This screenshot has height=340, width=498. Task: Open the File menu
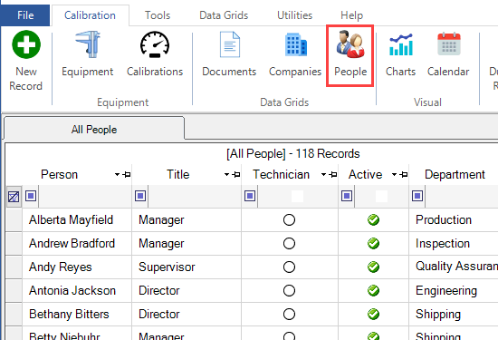click(x=25, y=15)
